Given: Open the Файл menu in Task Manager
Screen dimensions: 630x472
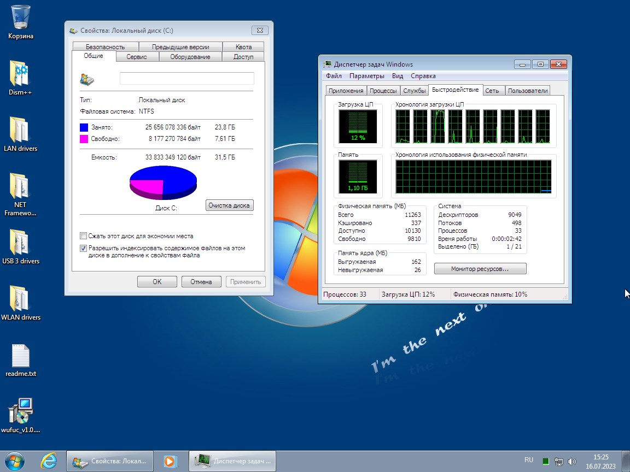Looking at the screenshot, I should click(x=333, y=76).
